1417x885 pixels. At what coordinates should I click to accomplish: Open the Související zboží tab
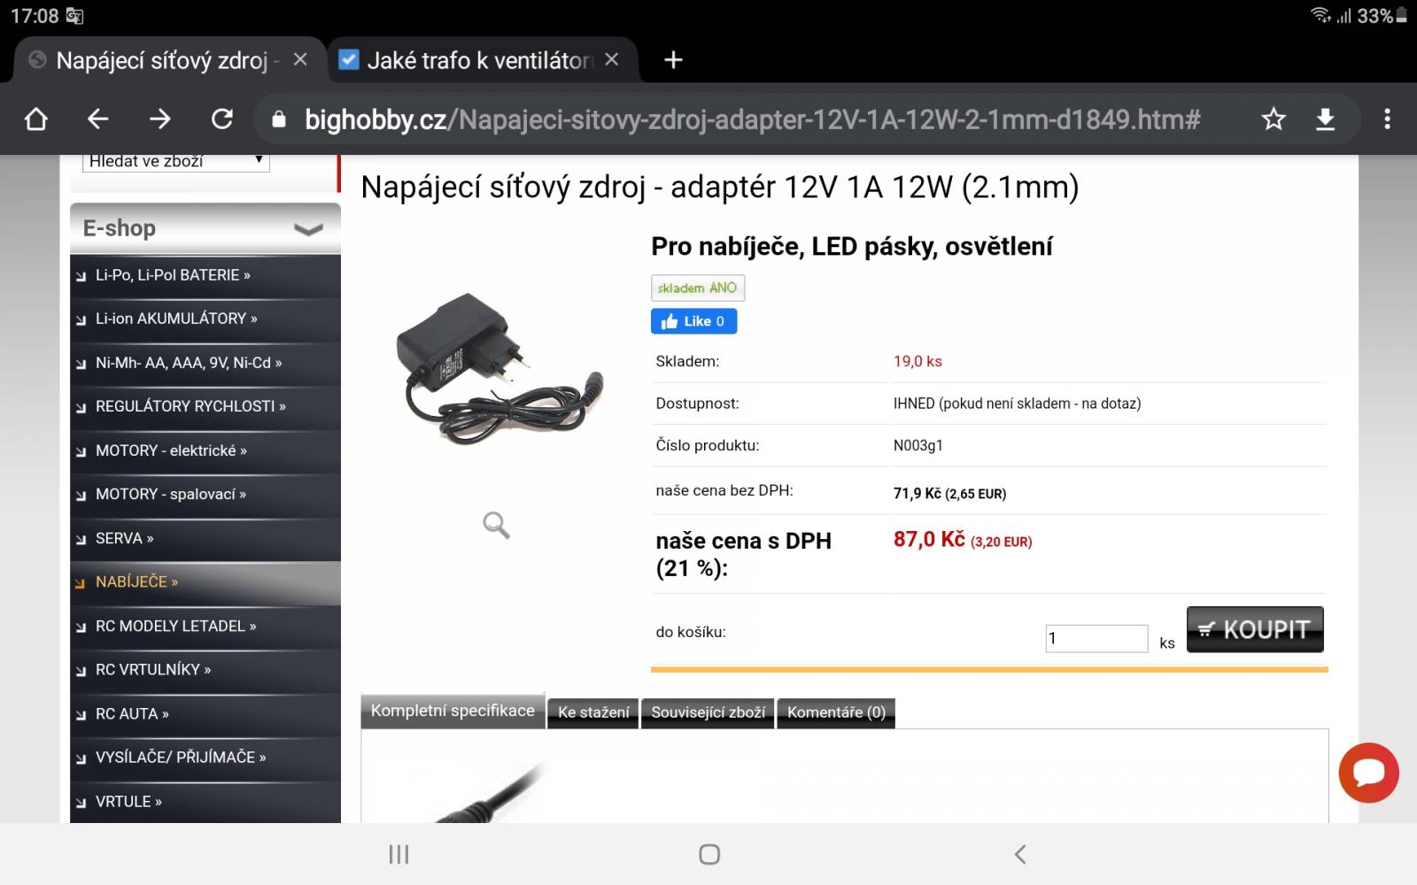708,712
